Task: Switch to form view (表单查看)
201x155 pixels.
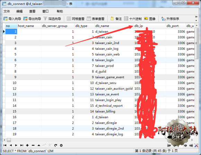Action: (x=96, y=19)
